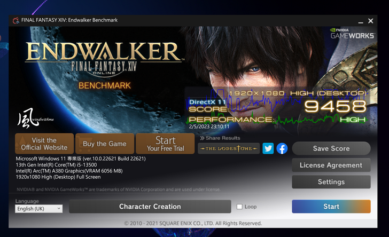Screen dimensions: 389x237
Task: Open benchmark Settings
Action: click(331, 181)
